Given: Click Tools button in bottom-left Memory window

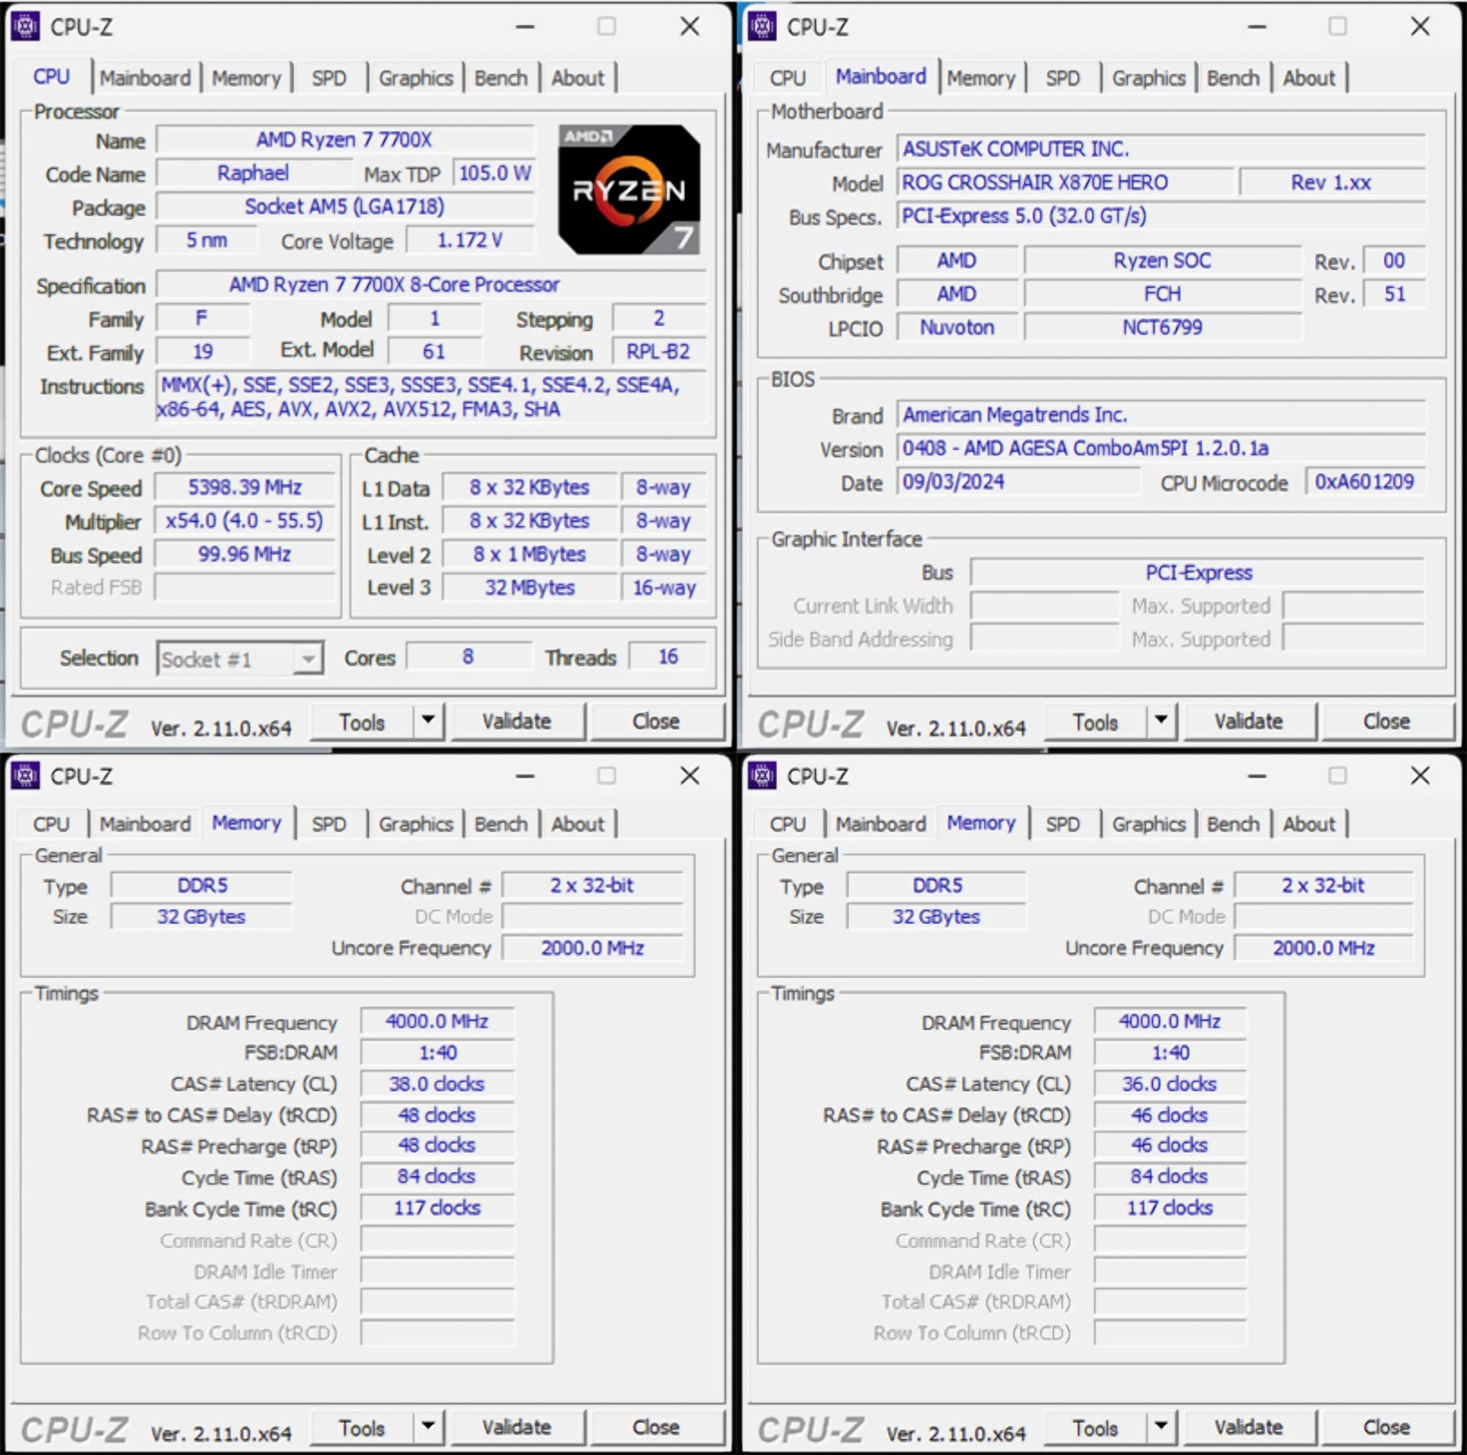Looking at the screenshot, I should pos(361,1428).
